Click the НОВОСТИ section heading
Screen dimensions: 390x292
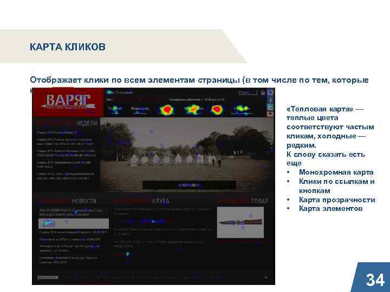click(83, 201)
